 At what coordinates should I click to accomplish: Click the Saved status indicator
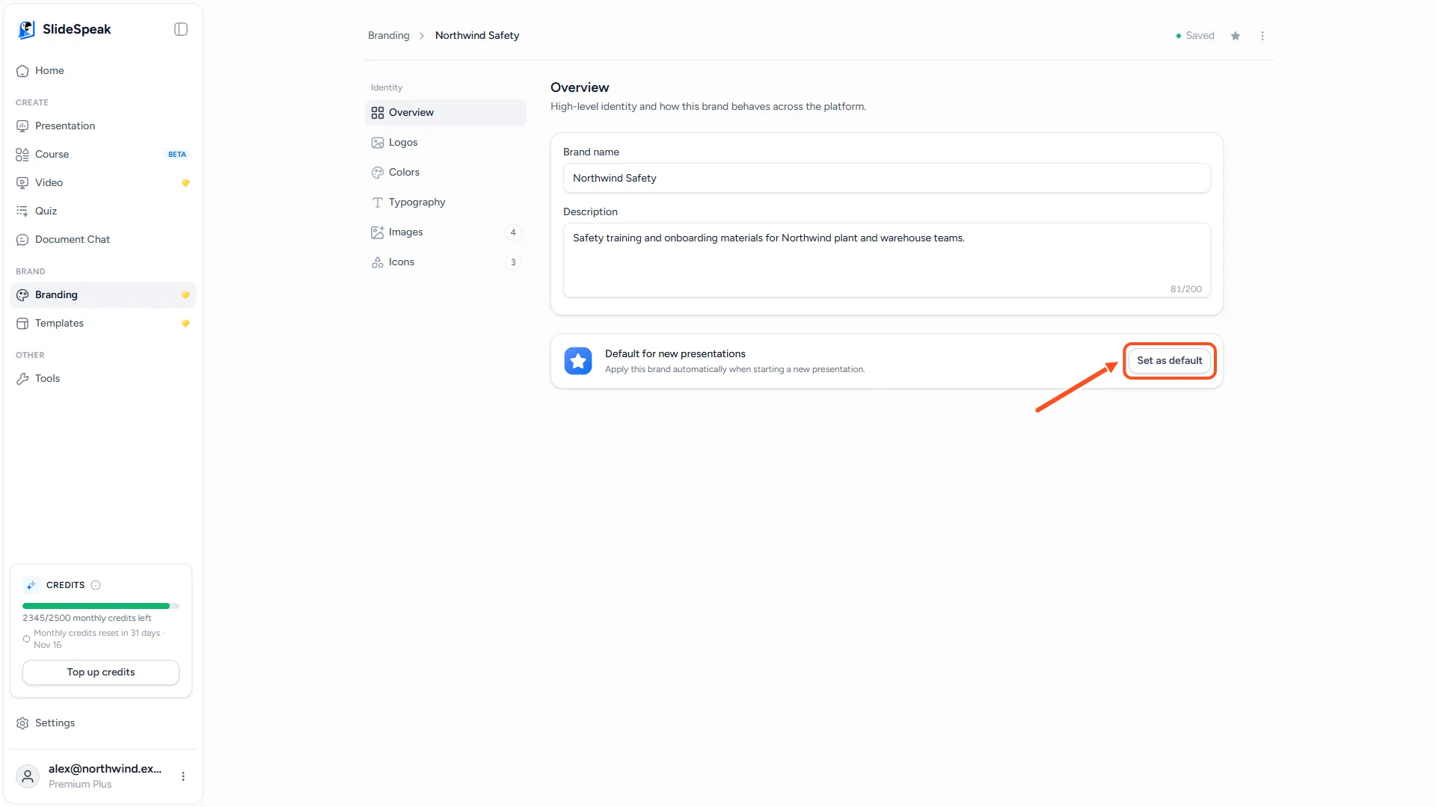tap(1195, 35)
